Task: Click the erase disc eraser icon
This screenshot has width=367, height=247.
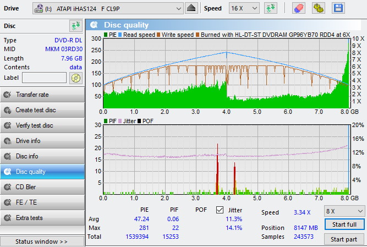Action: pos(298,8)
